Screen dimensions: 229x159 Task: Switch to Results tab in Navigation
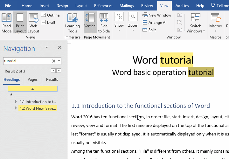point(52,79)
